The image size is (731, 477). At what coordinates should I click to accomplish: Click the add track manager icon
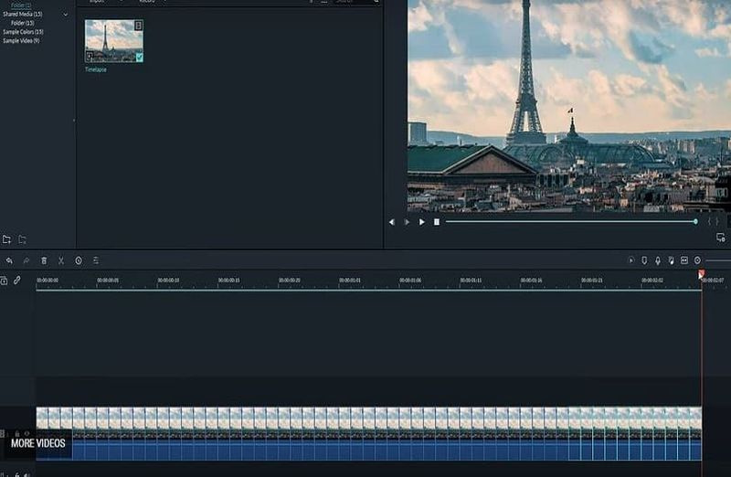(4, 281)
